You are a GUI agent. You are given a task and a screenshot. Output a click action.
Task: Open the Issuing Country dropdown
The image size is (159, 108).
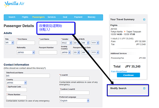[66, 52]
